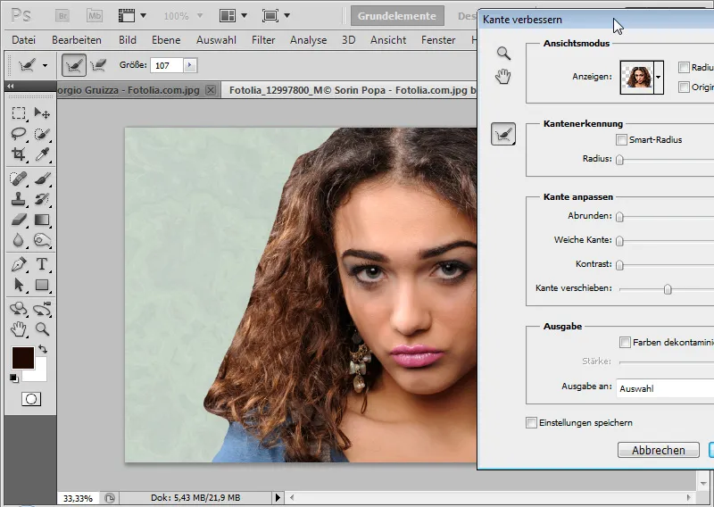This screenshot has height=507, width=714.
Task: Open the Auswahl menu
Action: (x=216, y=40)
